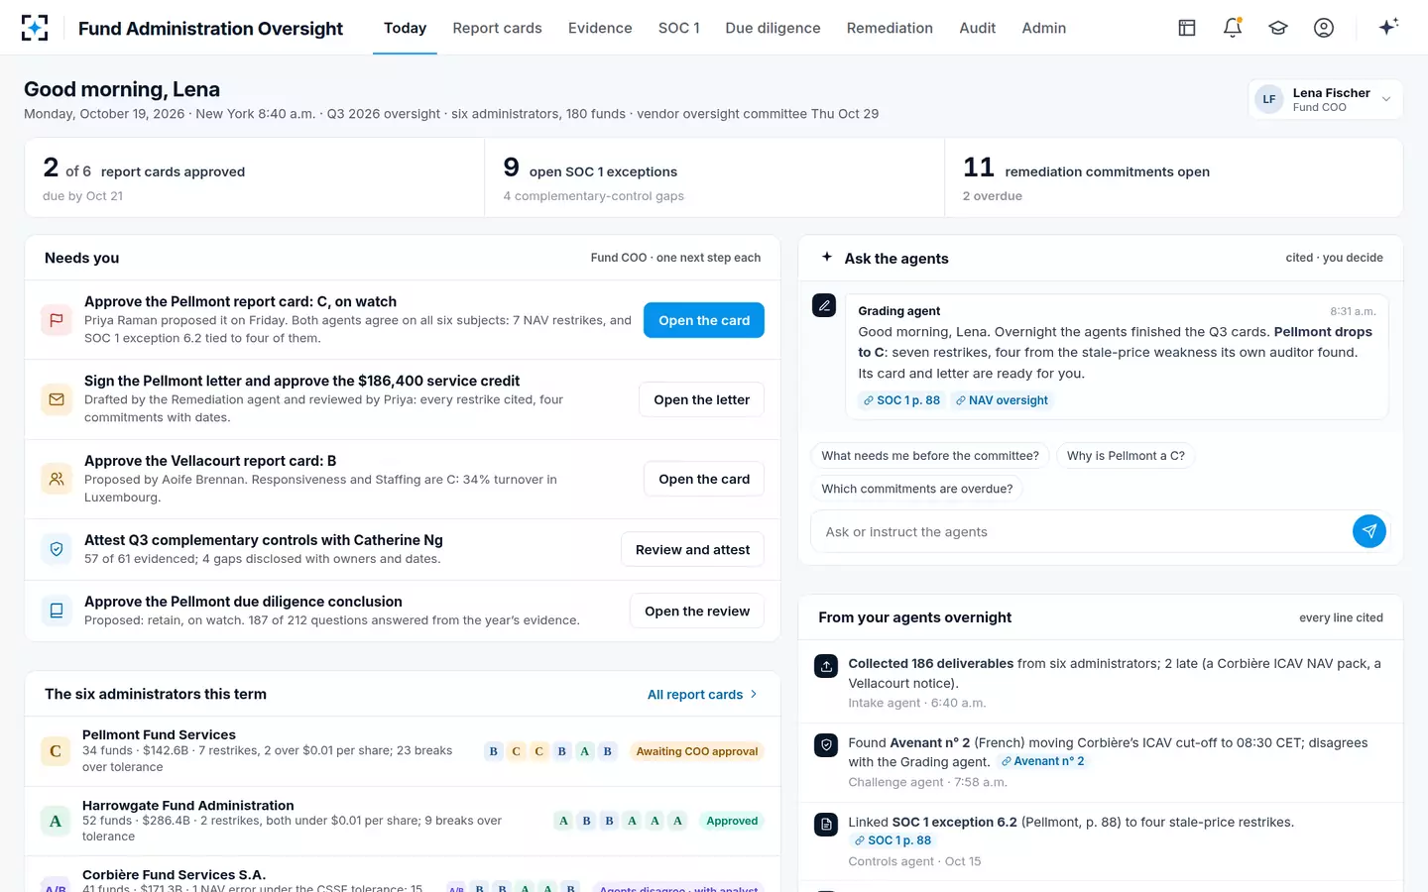Open the SOC 1 tab

[679, 28]
